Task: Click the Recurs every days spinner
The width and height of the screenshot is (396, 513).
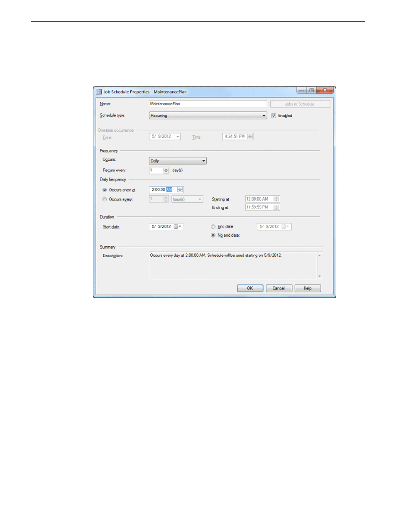Action: (x=166, y=170)
